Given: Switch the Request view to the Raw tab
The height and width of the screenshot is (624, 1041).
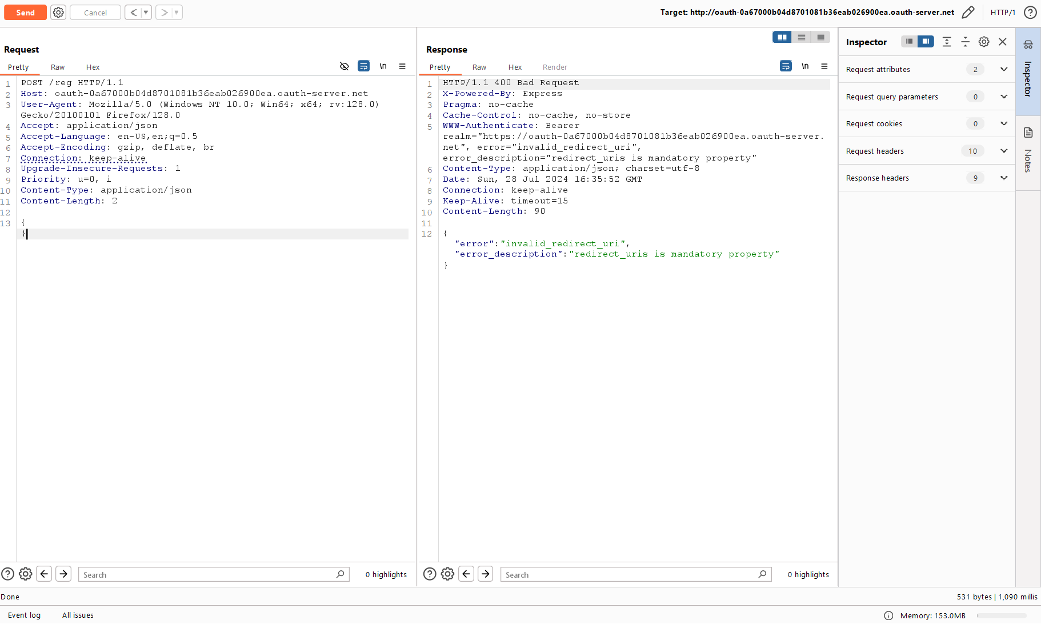Looking at the screenshot, I should click(58, 67).
